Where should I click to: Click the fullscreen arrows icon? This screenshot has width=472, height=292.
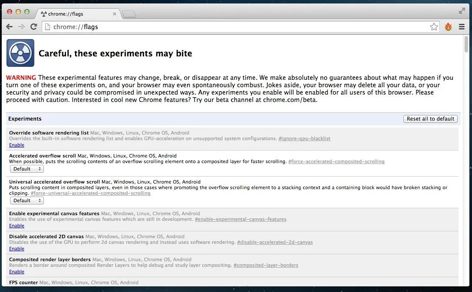coord(462,11)
